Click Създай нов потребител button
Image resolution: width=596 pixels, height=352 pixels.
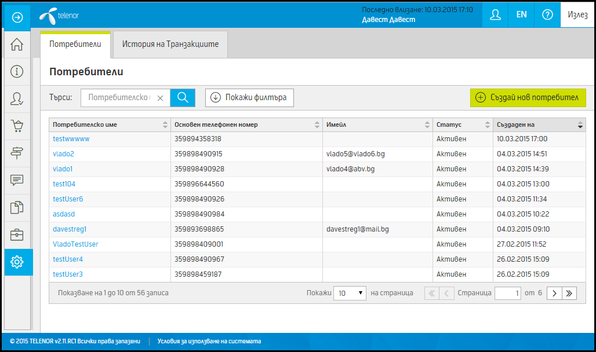click(528, 98)
